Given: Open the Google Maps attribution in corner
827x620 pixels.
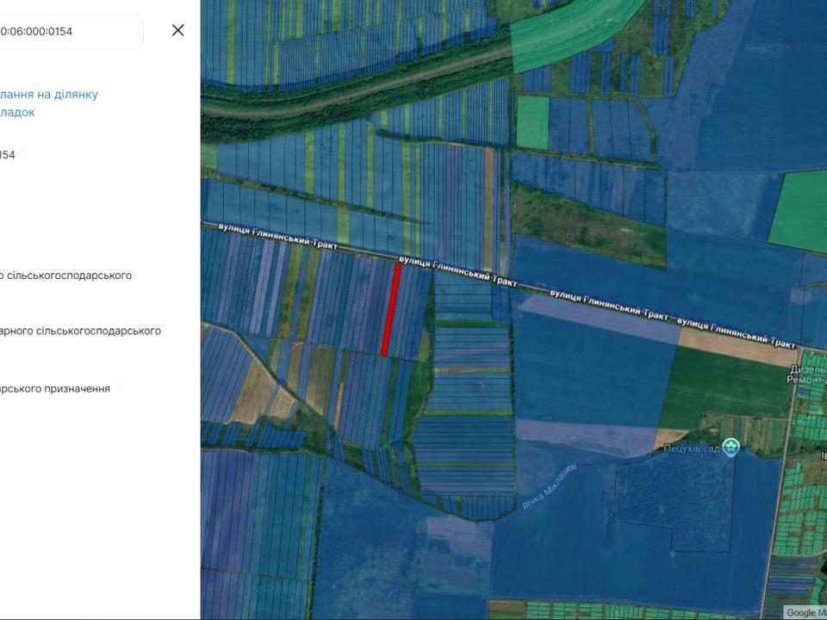Looking at the screenshot, I should pyautogui.click(x=805, y=612).
